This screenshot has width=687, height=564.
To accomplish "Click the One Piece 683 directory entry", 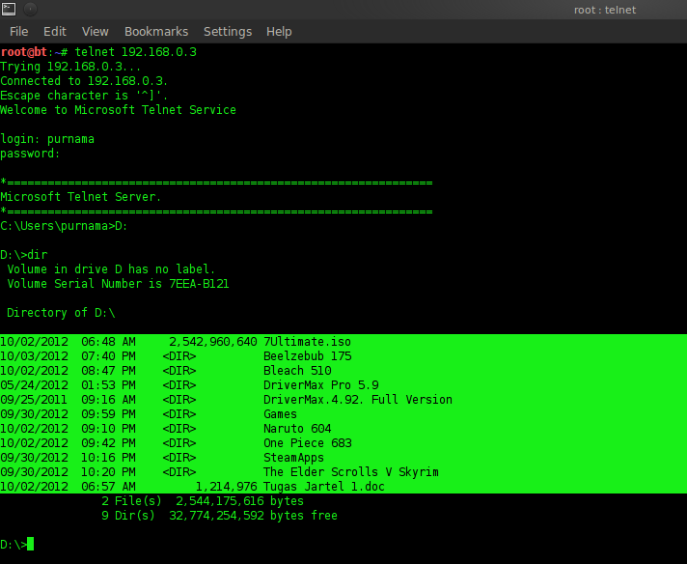I will pos(308,443).
